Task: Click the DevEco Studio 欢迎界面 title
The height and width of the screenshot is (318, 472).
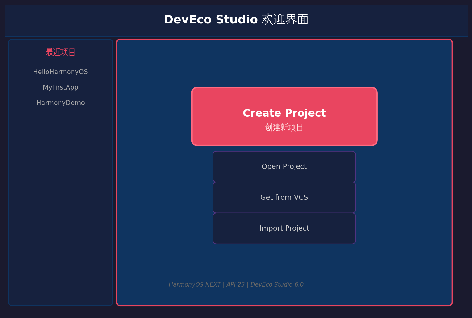Action: (236, 19)
